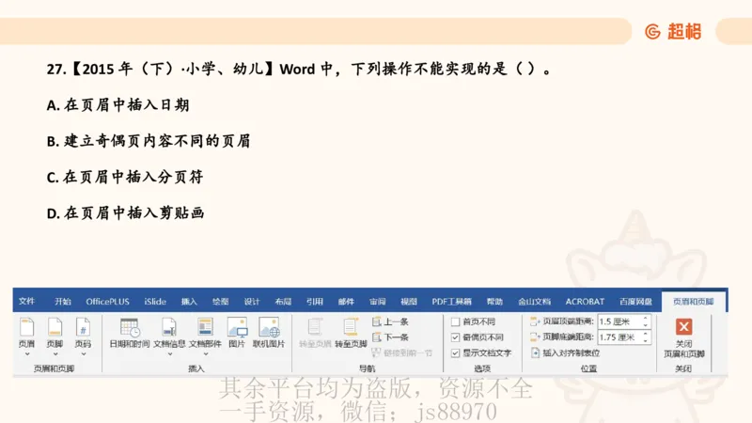
Task: Select answer B 建立奇偶页内容不同的页眉
Action: point(149,141)
